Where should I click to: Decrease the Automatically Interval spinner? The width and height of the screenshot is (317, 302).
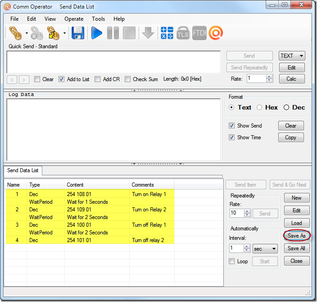247,250
